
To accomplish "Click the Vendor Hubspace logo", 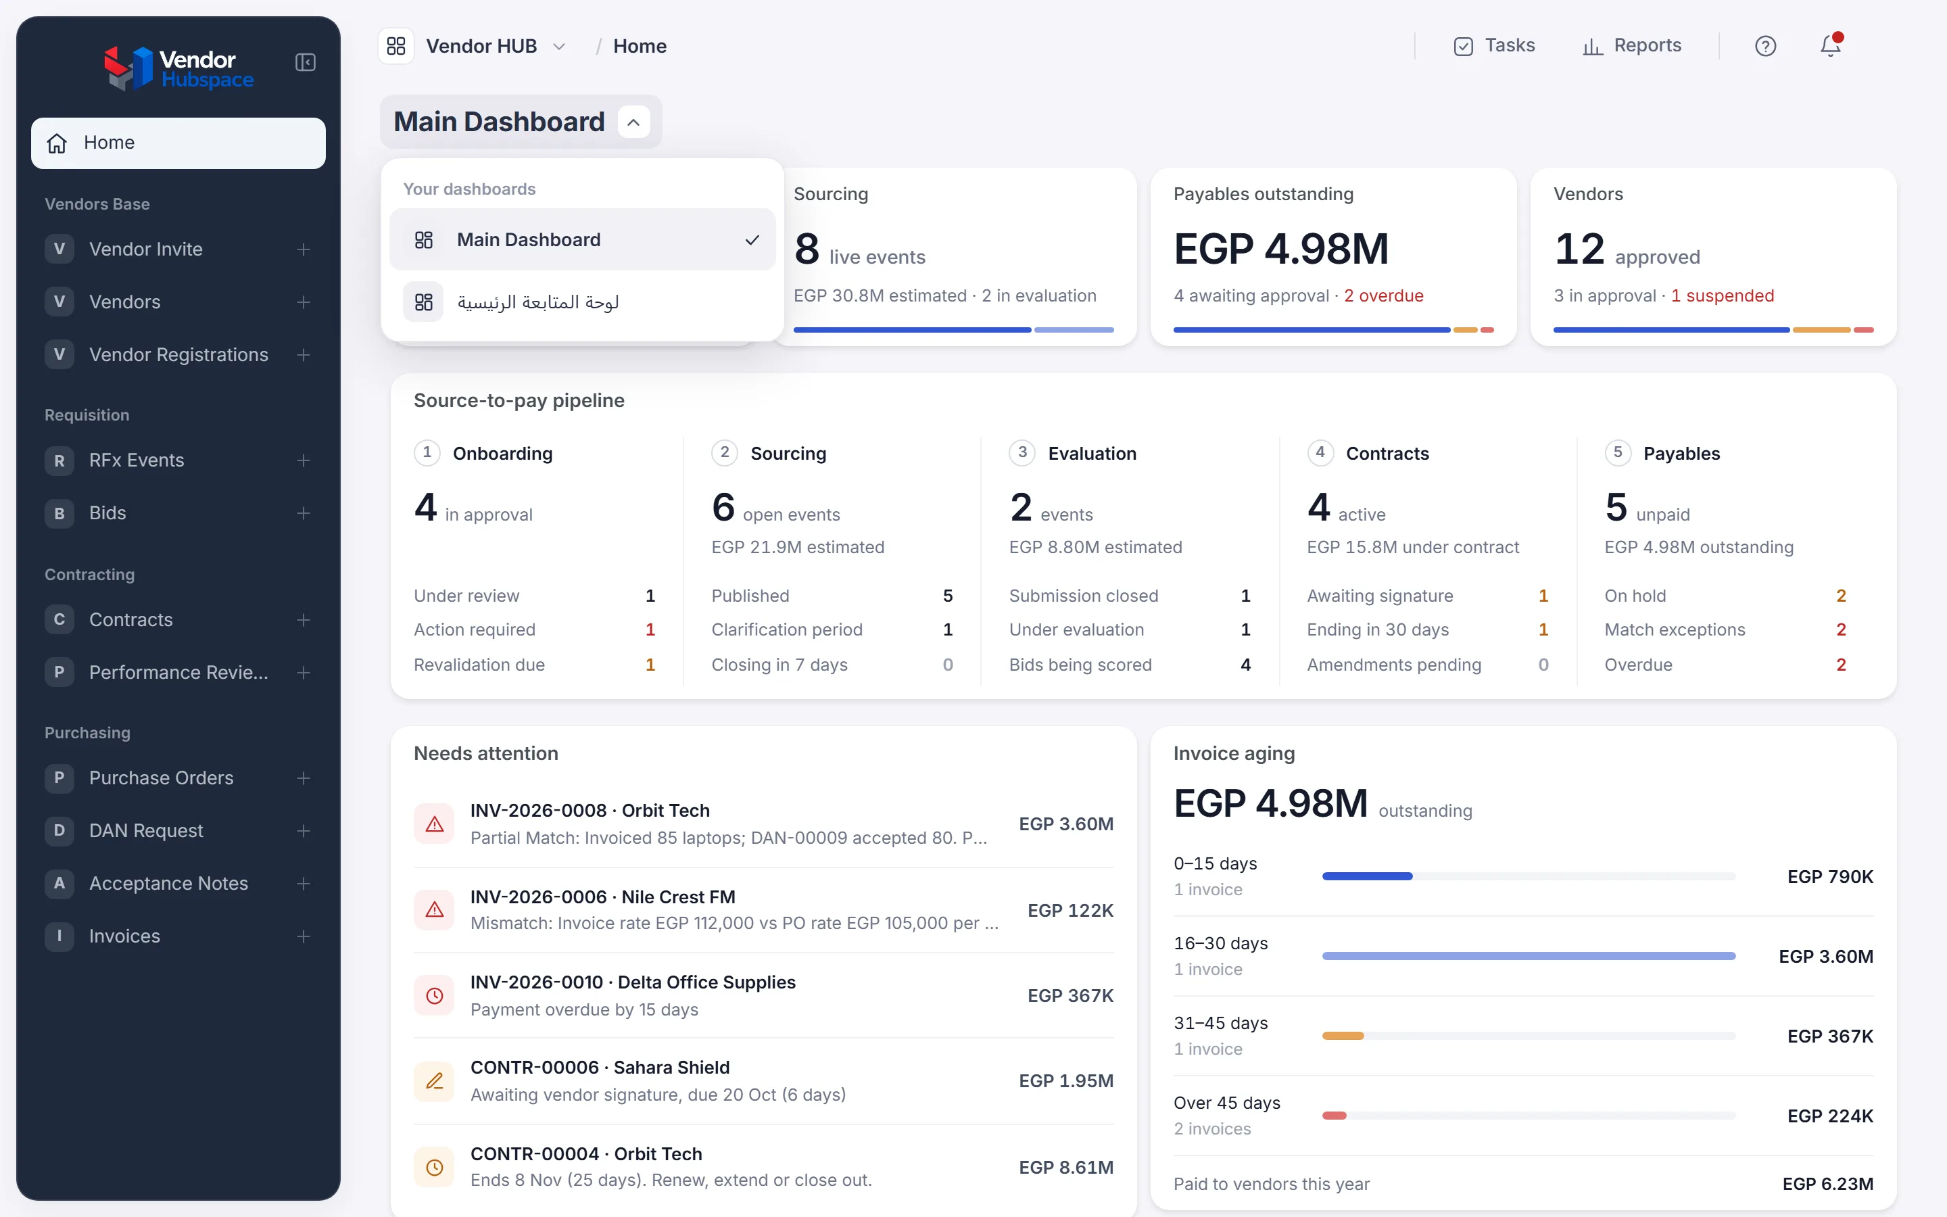I will tap(178, 68).
